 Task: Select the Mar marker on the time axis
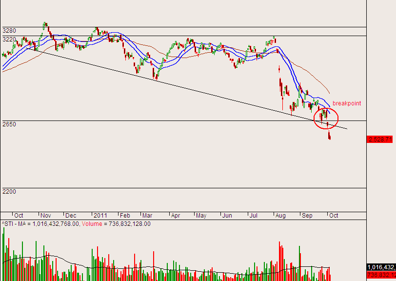[x=148, y=215]
